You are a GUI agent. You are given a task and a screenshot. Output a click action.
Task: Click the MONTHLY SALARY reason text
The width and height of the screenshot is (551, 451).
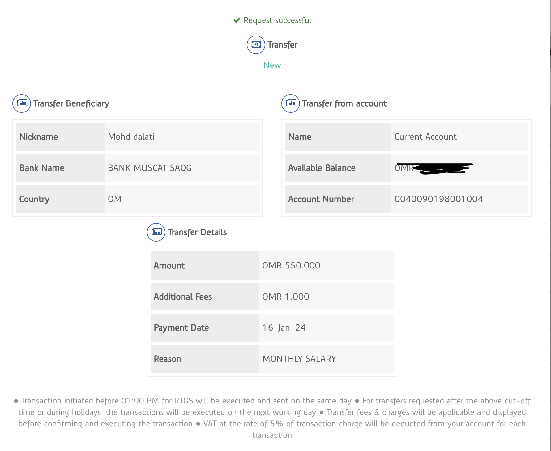[x=299, y=359]
